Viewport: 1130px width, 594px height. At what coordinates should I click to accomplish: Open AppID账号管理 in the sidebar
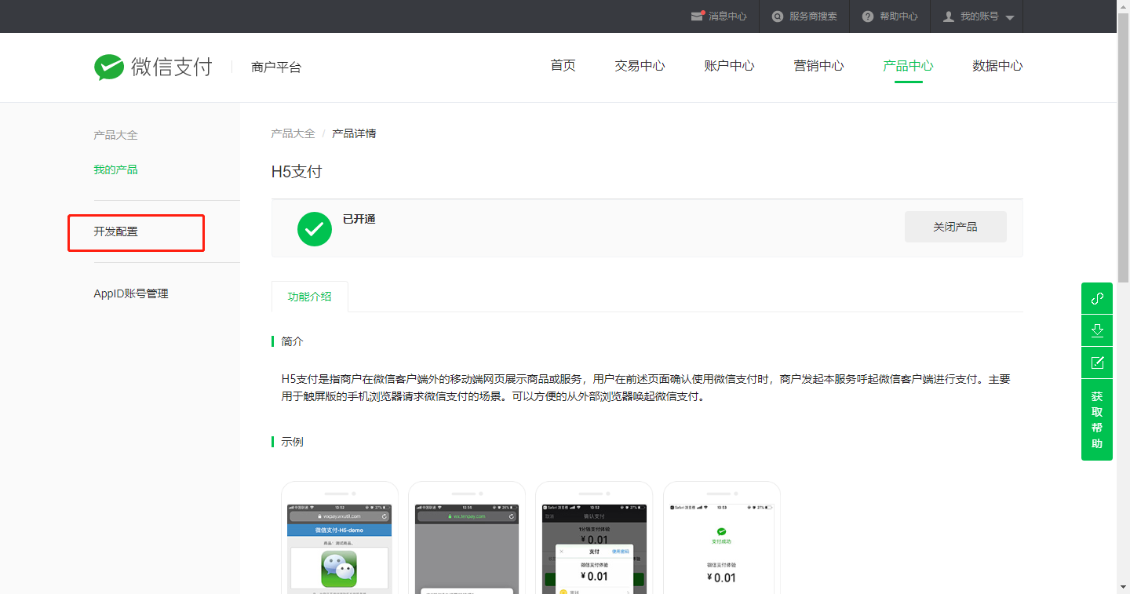point(131,293)
